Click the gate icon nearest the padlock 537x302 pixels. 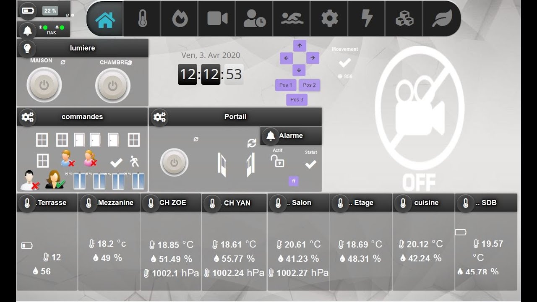click(250, 164)
